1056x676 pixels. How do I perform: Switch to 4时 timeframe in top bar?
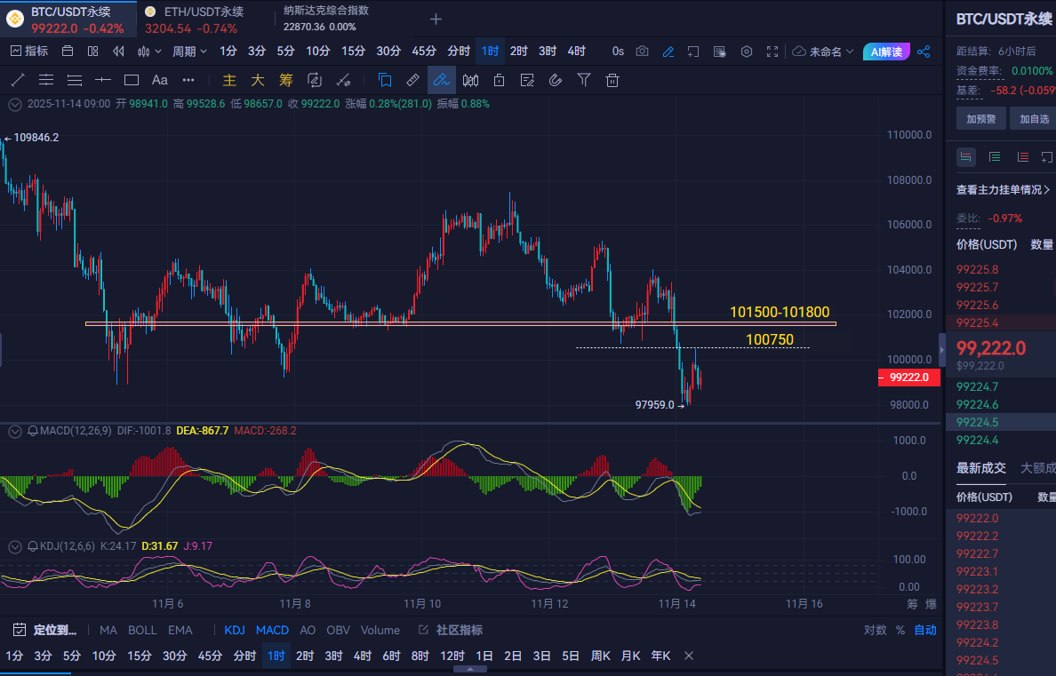(x=576, y=52)
